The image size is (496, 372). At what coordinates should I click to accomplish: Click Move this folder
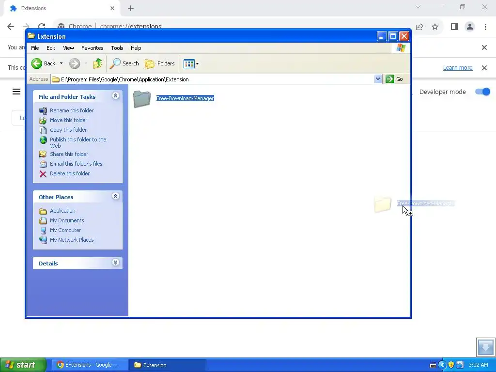click(x=69, y=120)
